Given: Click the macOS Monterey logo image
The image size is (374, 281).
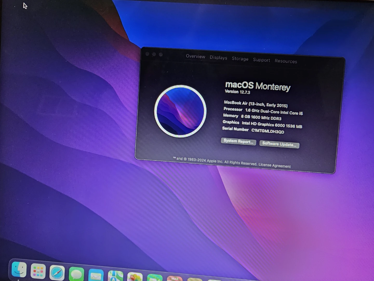Looking at the screenshot, I should (180, 111).
